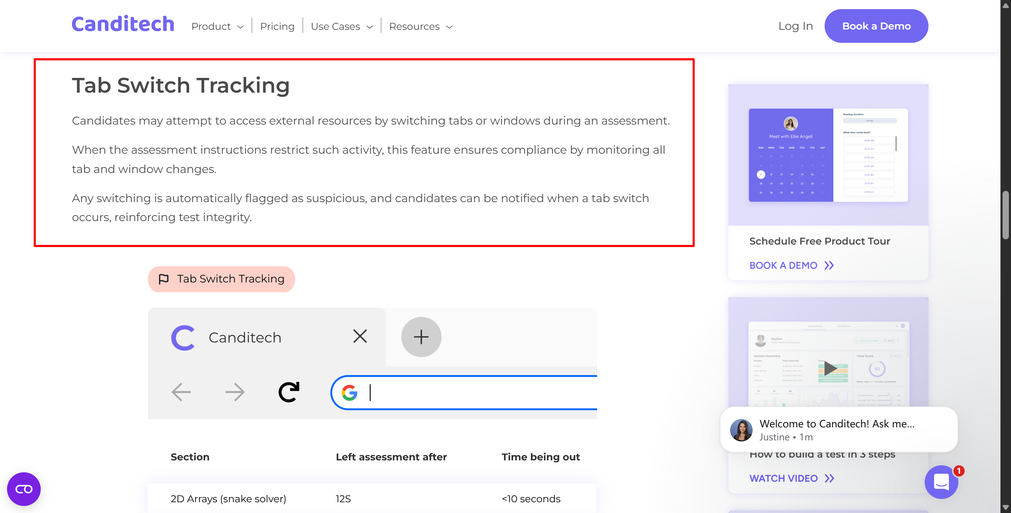Open the WATCH VIDEO link
The height and width of the screenshot is (513, 1011).
tap(791, 479)
